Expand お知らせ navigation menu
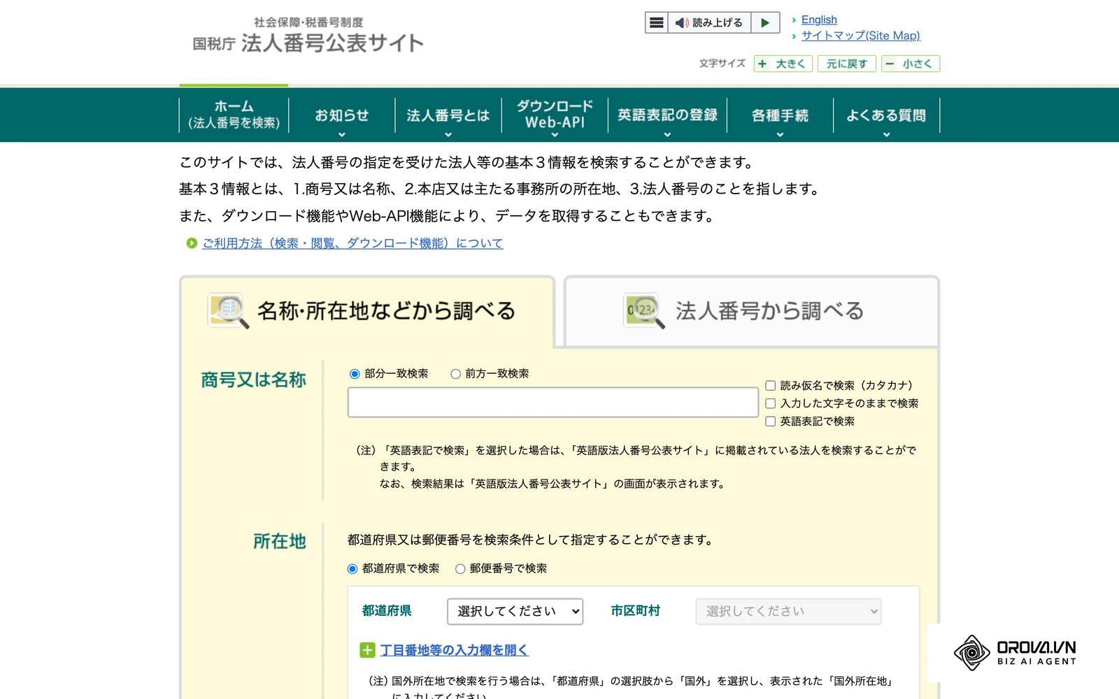The image size is (1119, 699). pos(341,116)
